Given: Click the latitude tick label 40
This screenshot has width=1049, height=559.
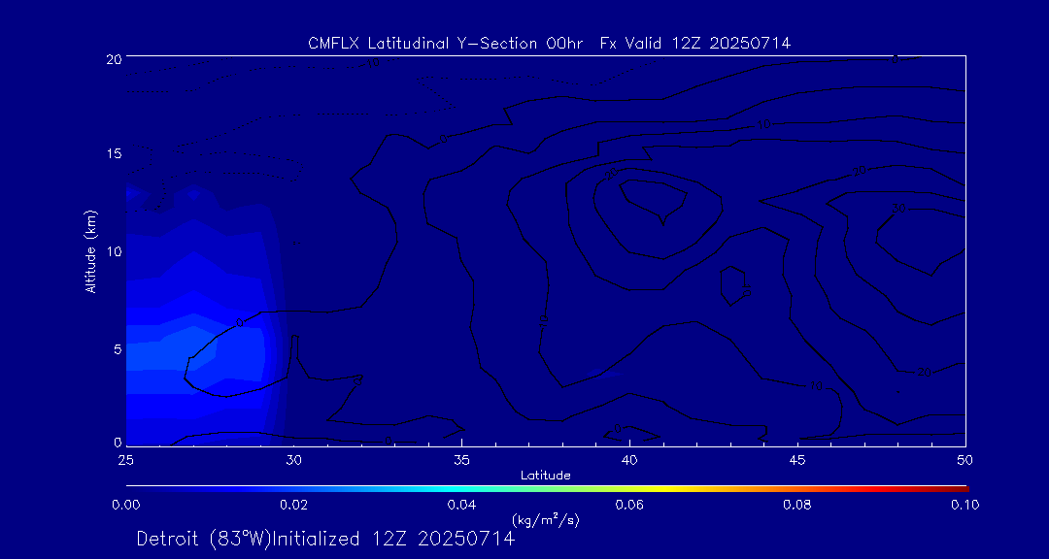Looking at the screenshot, I should pyautogui.click(x=629, y=460).
